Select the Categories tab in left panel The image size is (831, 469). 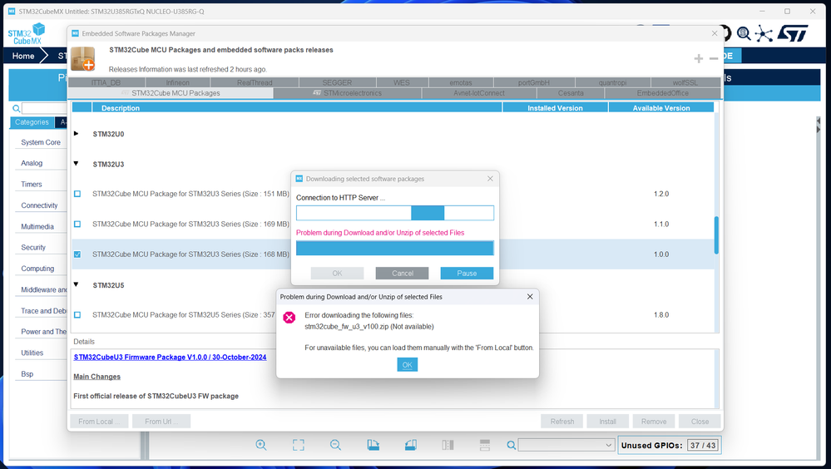tap(32, 122)
